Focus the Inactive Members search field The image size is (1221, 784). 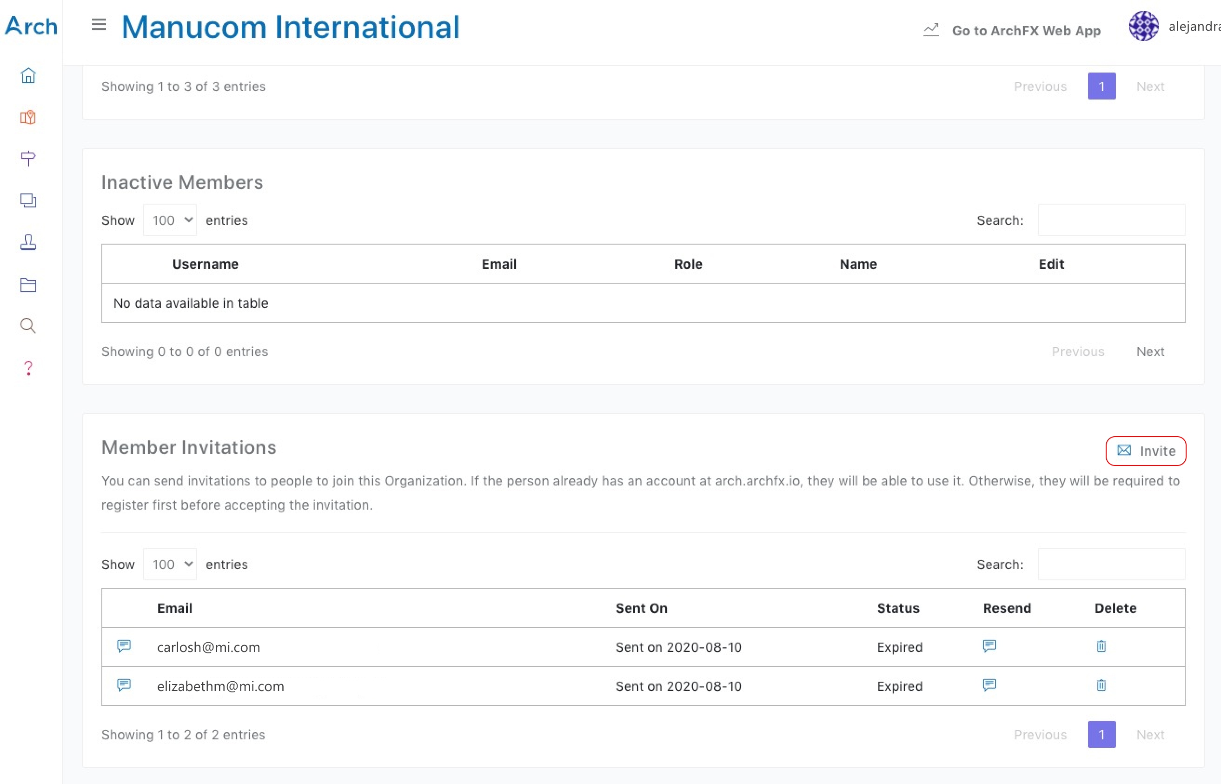[1111, 220]
